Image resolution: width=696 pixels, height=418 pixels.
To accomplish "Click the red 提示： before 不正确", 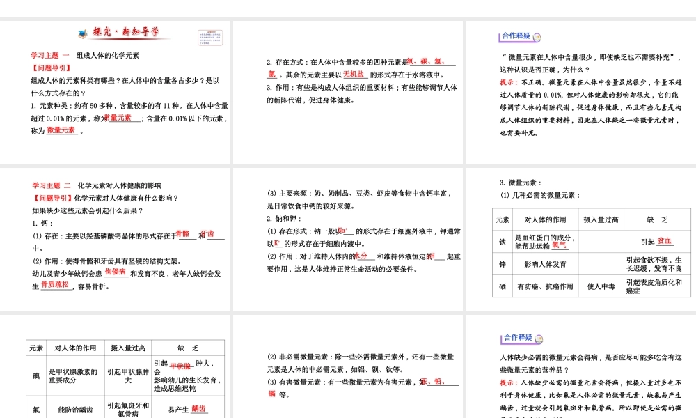I will tap(509, 82).
